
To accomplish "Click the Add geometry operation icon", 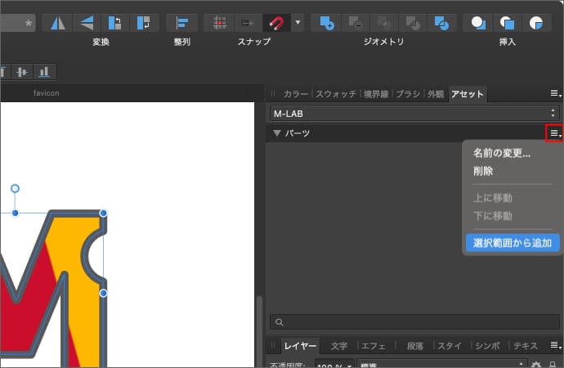I will pyautogui.click(x=327, y=22).
